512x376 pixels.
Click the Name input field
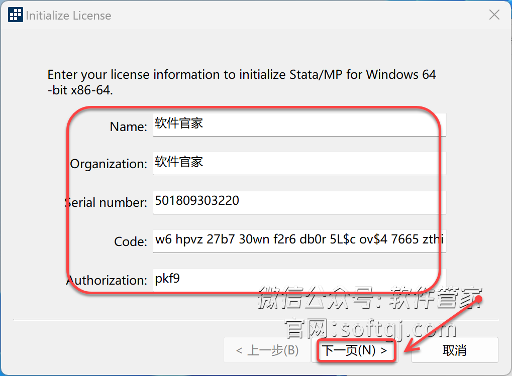299,124
